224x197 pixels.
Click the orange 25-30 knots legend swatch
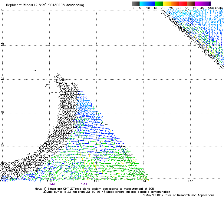coord(175,4)
